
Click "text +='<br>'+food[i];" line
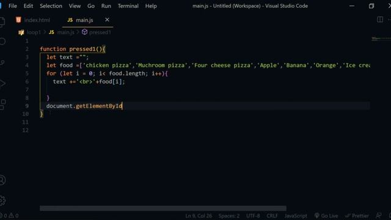(x=89, y=81)
